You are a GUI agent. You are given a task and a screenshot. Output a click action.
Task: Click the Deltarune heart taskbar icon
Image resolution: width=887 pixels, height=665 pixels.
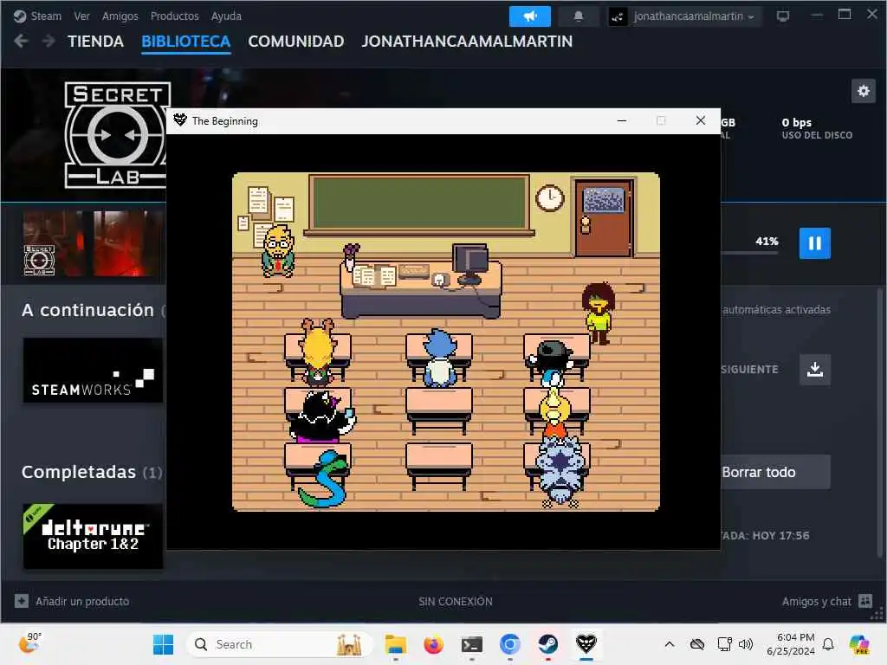[586, 644]
